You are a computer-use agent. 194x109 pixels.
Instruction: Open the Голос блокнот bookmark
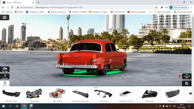pos(118,12)
